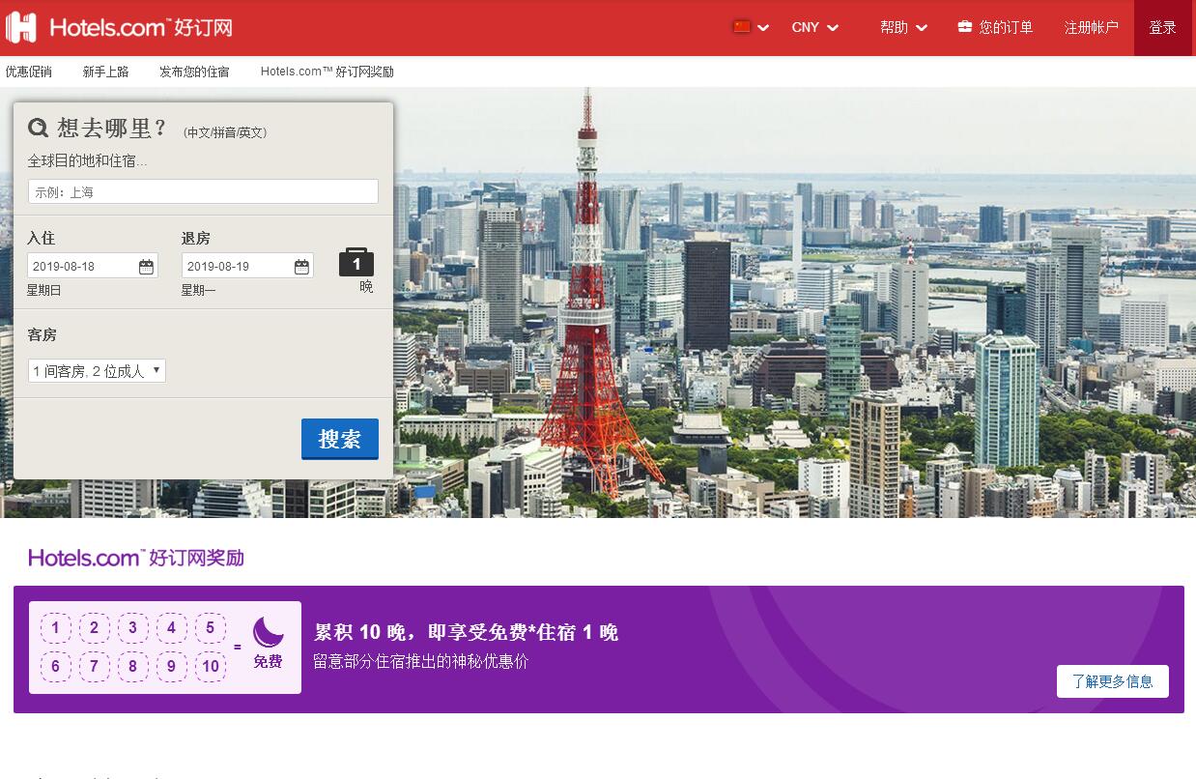Expand the CNY currency dropdown
This screenshot has width=1196, height=779.
pyautogui.click(x=814, y=27)
